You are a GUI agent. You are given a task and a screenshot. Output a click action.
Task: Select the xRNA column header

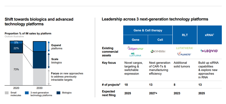pos(210,35)
